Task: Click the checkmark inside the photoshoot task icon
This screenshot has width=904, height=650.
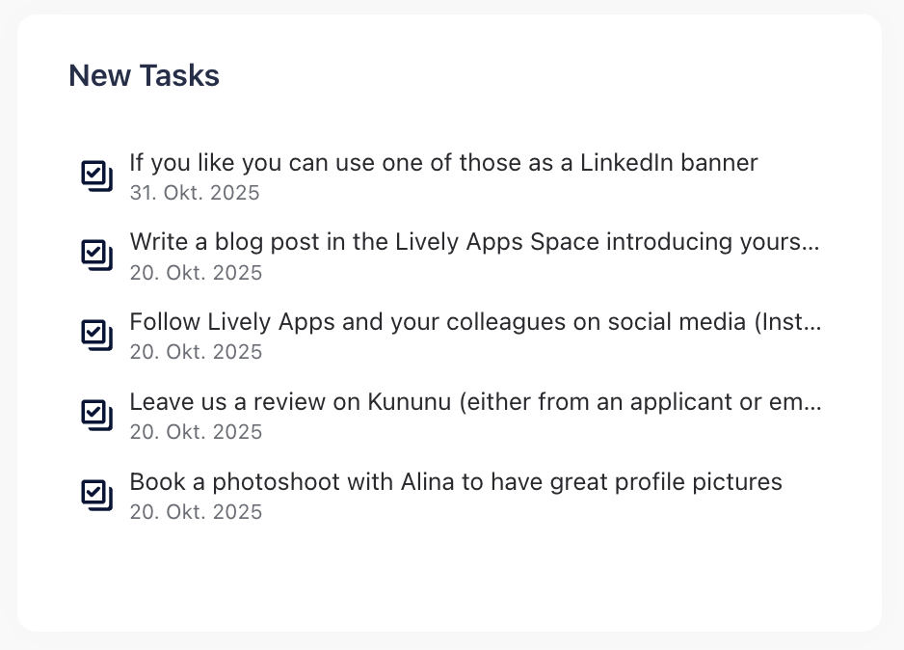Action: point(94,492)
